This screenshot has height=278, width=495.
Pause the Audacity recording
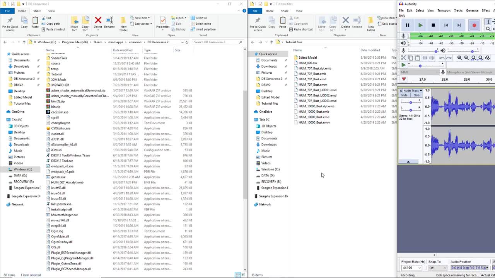click(407, 25)
